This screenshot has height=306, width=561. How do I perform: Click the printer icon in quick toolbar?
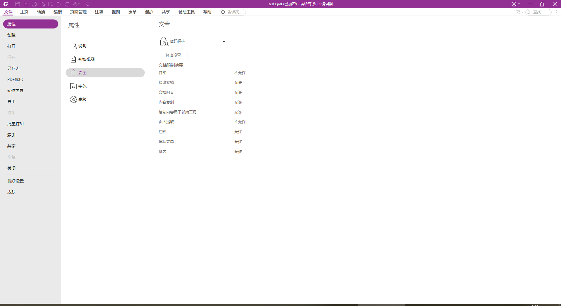tap(34, 4)
